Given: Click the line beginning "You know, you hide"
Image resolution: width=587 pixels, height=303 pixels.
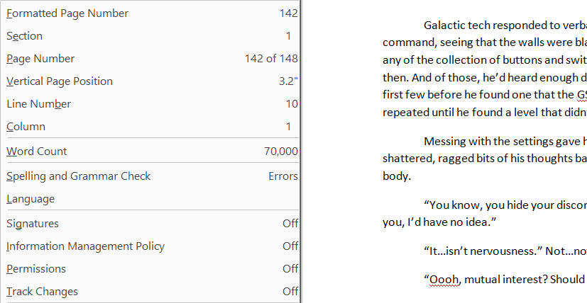Looking at the screenshot, I should click(x=504, y=205).
